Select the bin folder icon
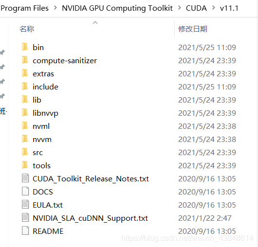Viewport: 258px width, 247px height. (25, 47)
